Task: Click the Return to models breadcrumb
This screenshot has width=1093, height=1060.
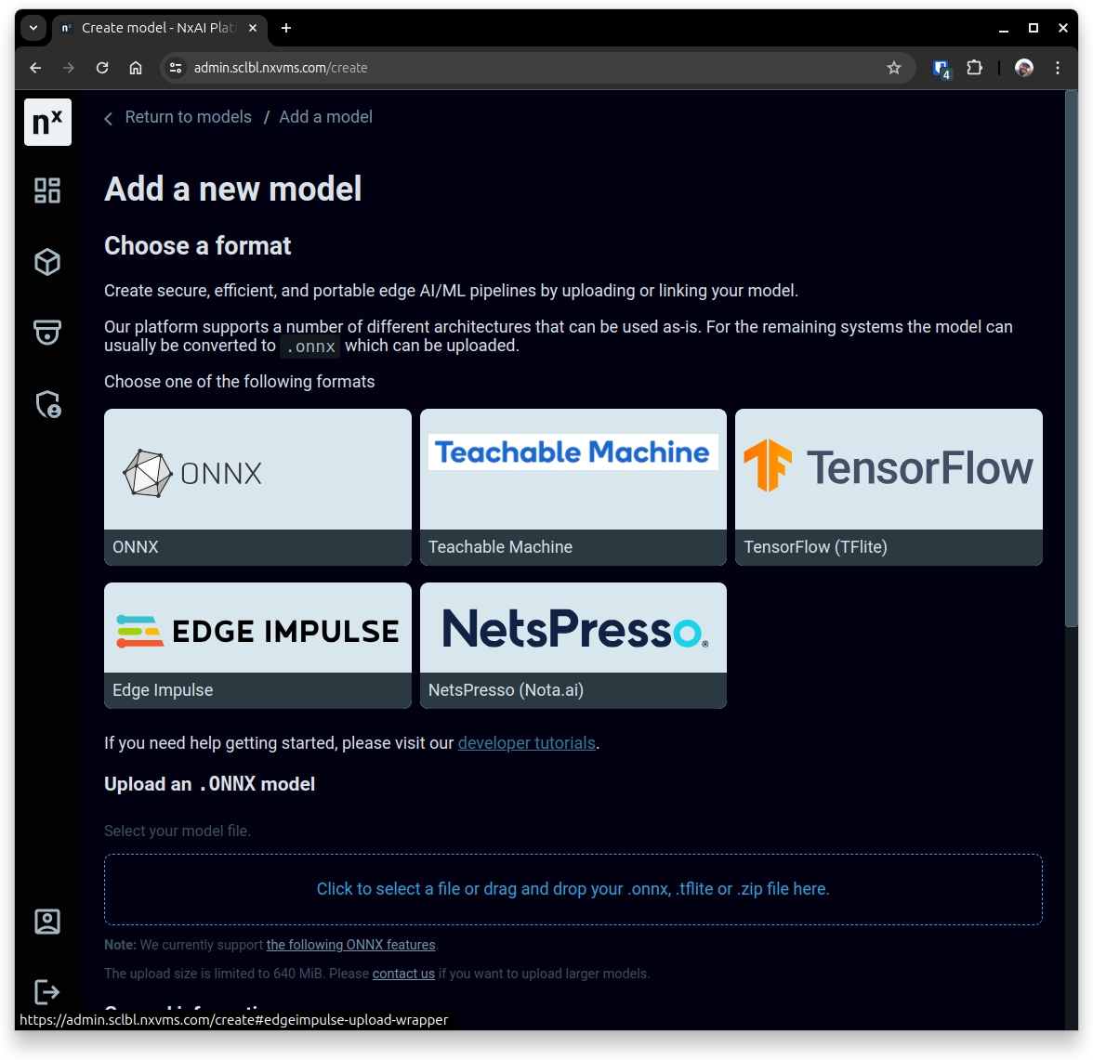Action: point(188,117)
